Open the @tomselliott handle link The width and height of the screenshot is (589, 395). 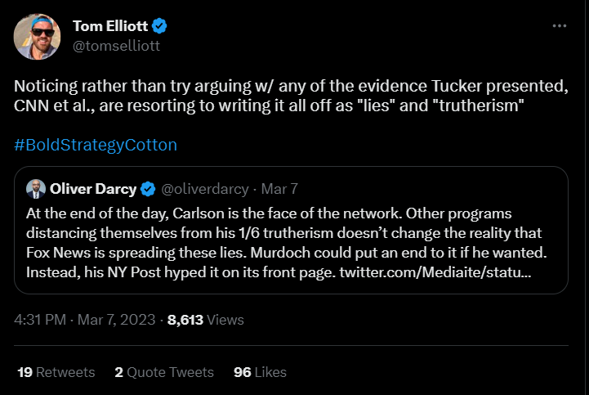coord(116,46)
